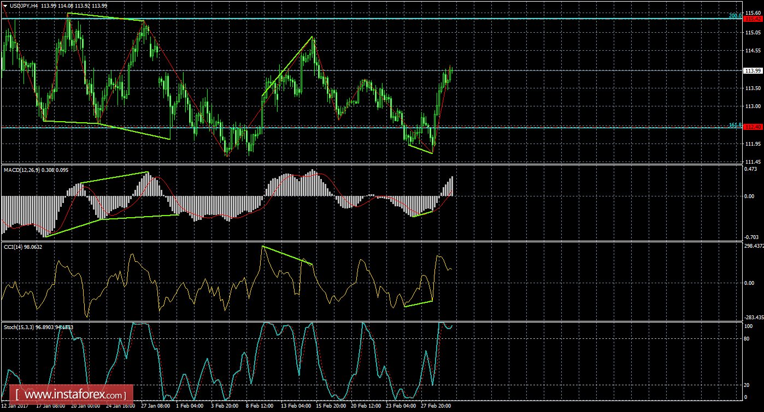
Task: Open the www.instaforex.com watermark link
Action: [x=74, y=394]
